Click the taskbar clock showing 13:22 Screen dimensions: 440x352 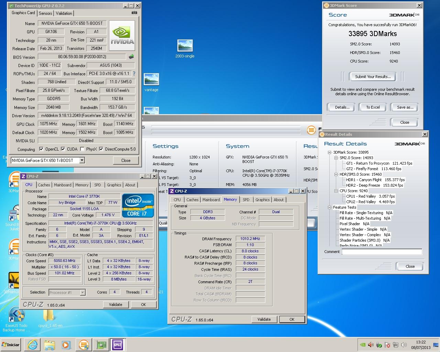point(421,345)
